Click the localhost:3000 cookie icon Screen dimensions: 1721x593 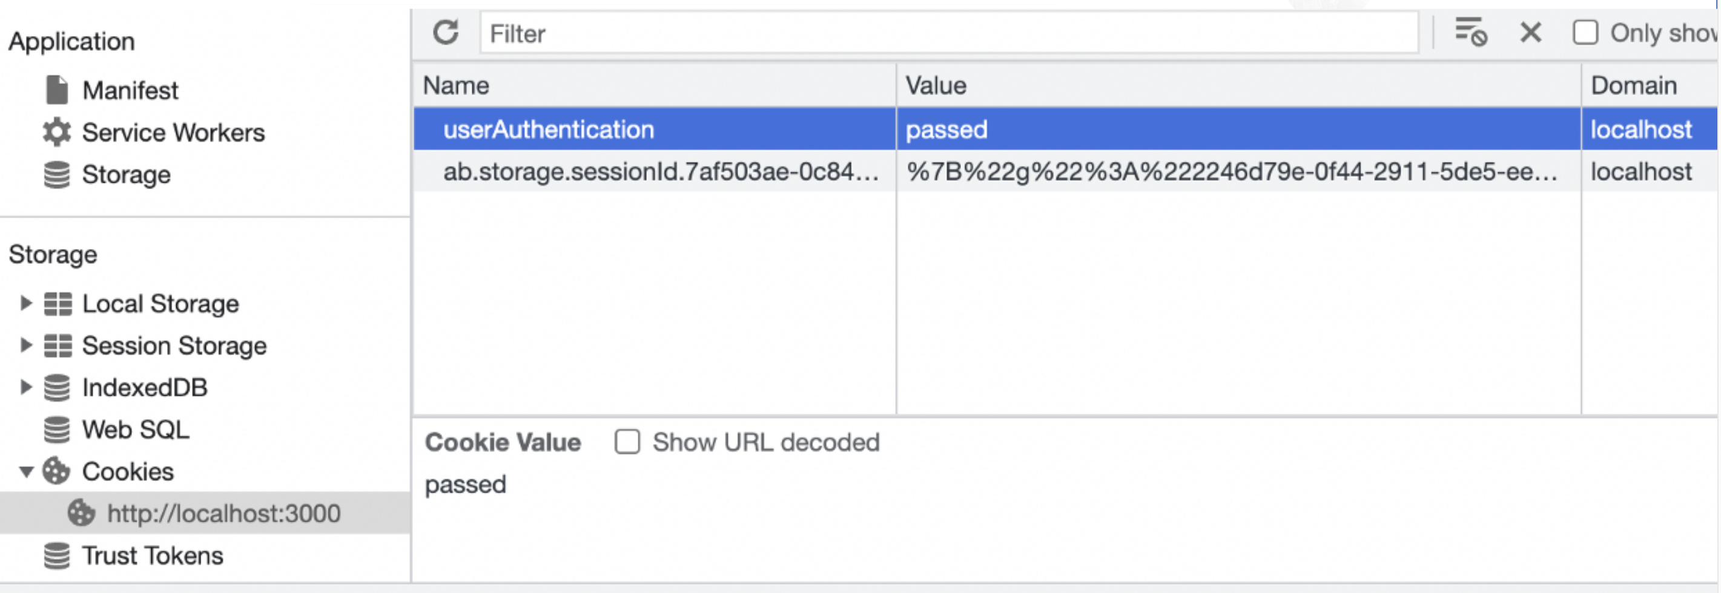point(82,514)
